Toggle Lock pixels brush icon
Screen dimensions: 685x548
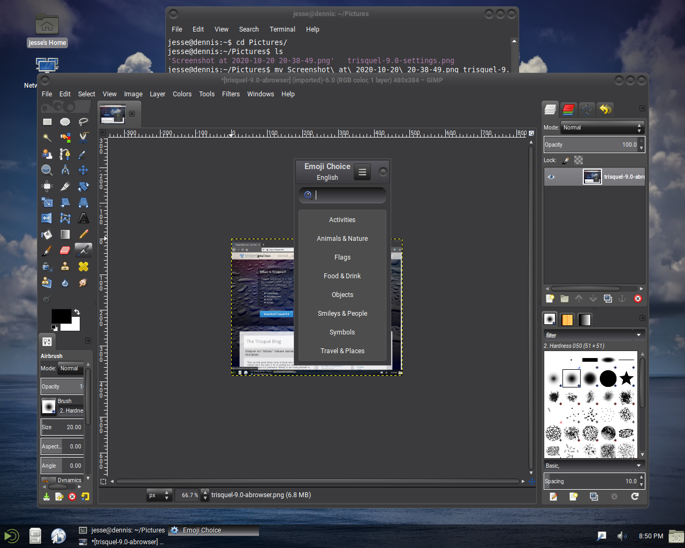(565, 160)
